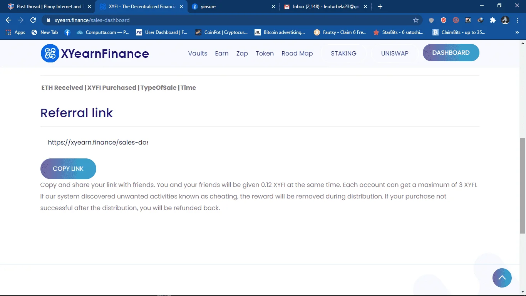The image size is (526, 296).
Task: Open the StarBits satoshi bookmark
Action: tap(399, 32)
